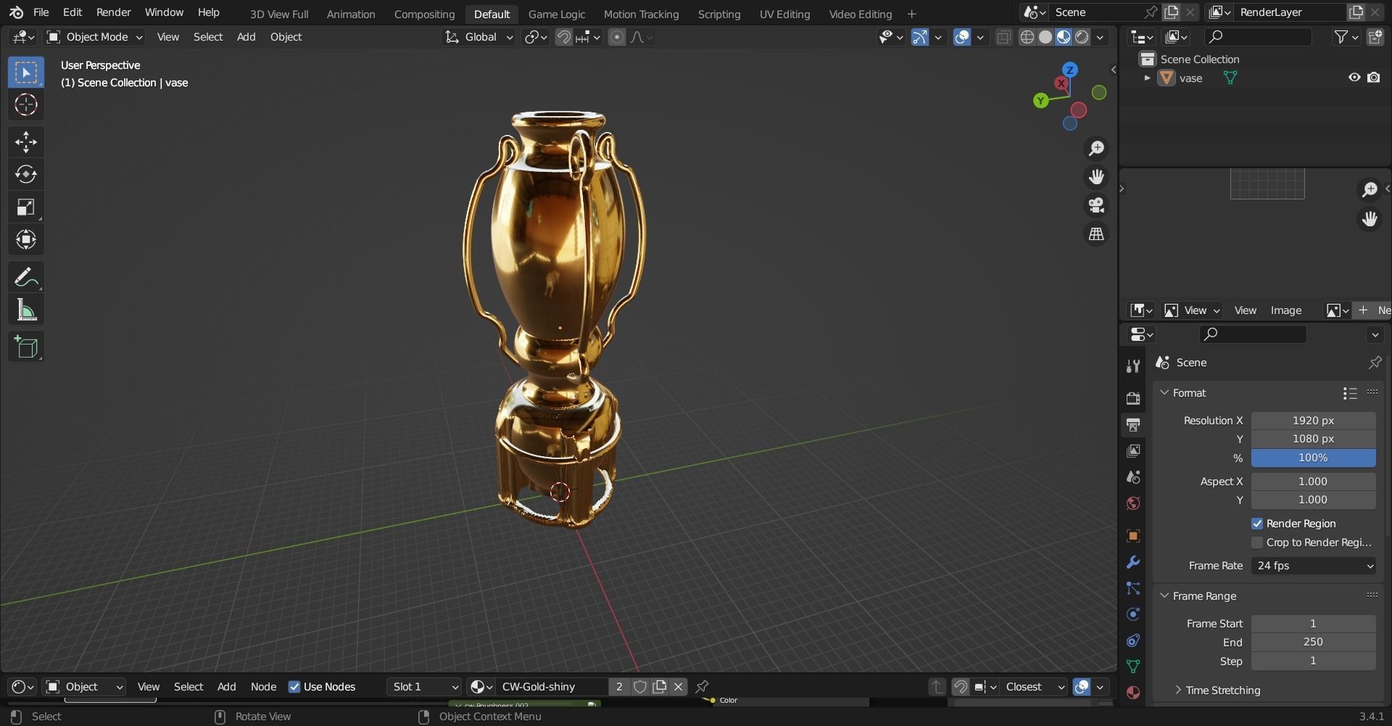Open the Global orientation dropdown
The height and width of the screenshot is (726, 1392).
(x=478, y=37)
